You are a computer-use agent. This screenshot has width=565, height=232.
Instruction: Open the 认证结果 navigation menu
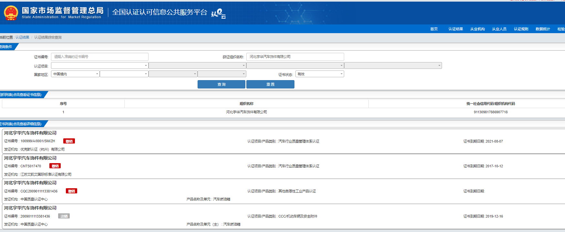456,29
